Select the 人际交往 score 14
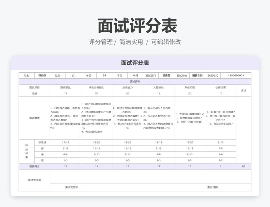The height and width of the screenshot is (207, 270). [158, 166]
